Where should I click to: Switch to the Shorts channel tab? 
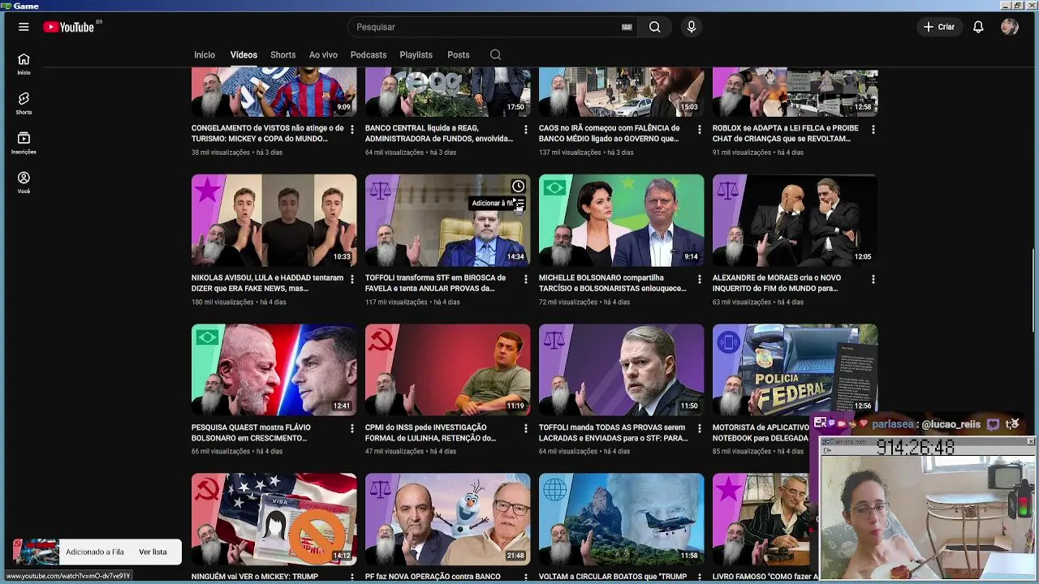click(x=282, y=55)
